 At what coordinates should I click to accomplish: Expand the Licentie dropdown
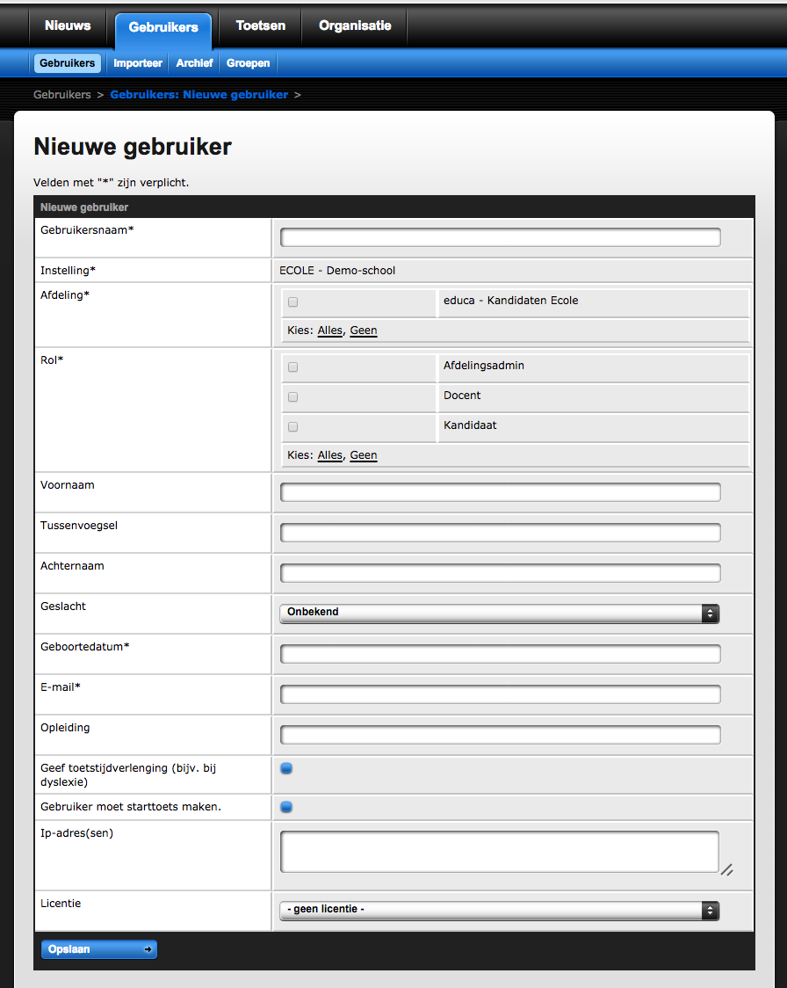(499, 910)
